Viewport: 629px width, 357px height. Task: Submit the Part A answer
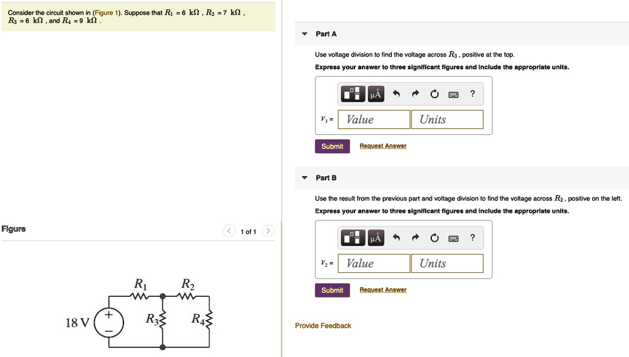[x=332, y=146]
